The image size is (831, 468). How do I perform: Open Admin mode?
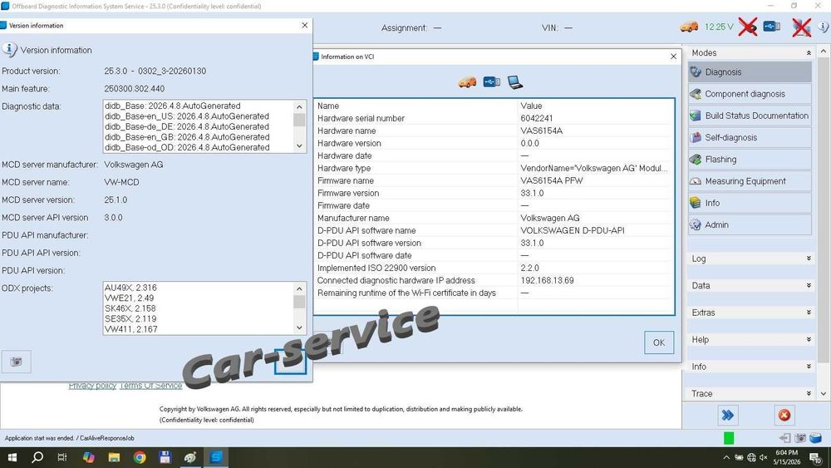750,224
